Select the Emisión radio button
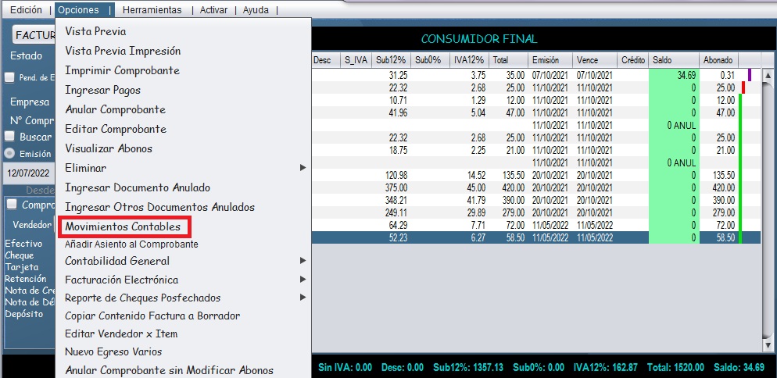Image resolution: width=777 pixels, height=378 pixels. [9, 154]
